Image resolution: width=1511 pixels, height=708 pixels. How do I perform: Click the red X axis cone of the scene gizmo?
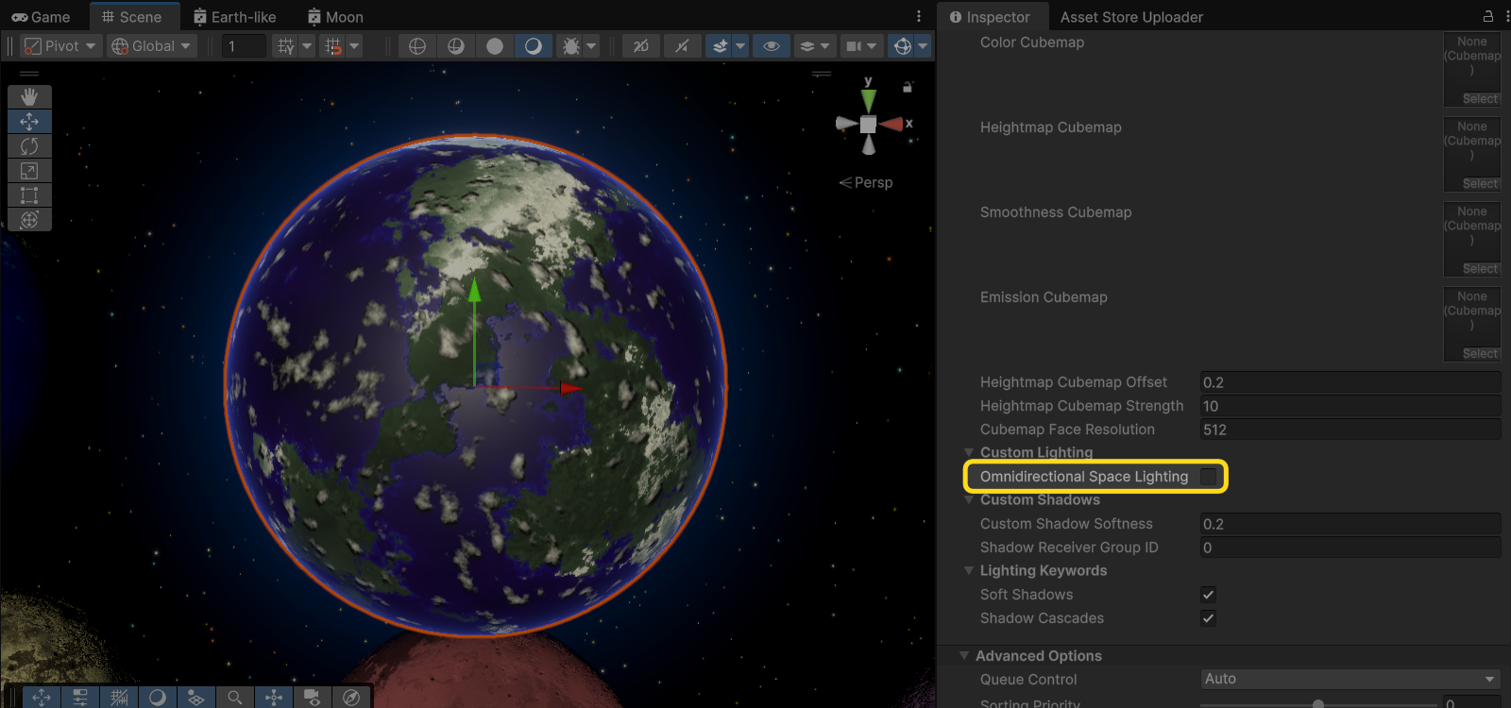(891, 124)
